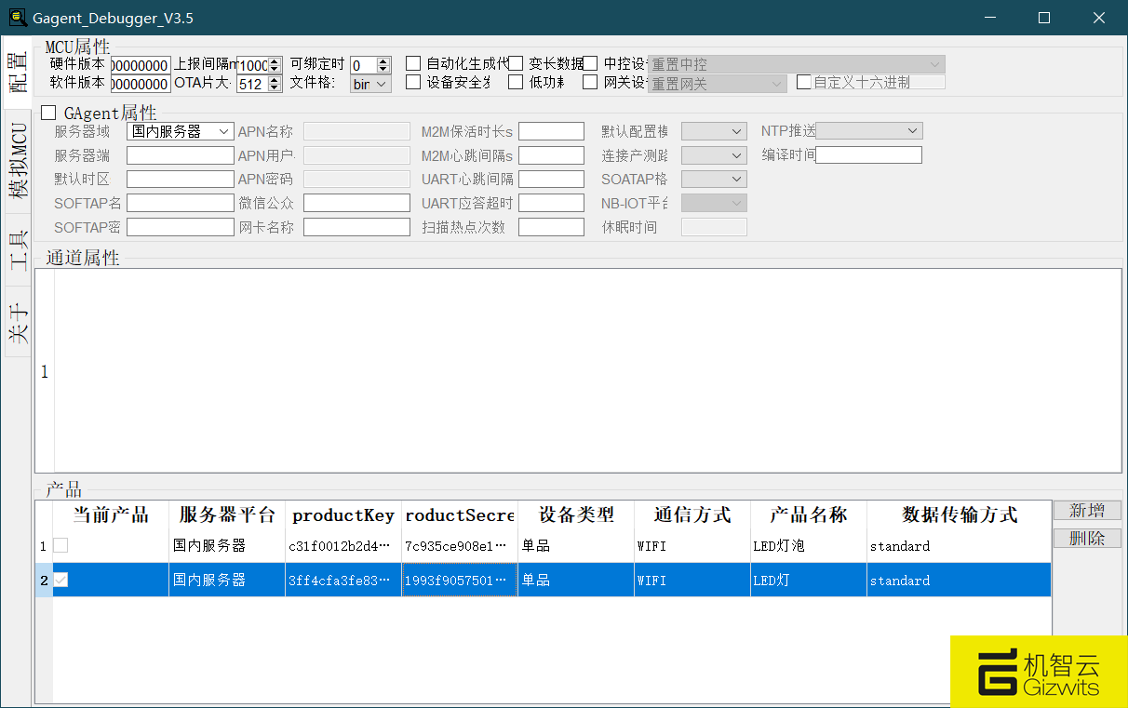Image resolution: width=1128 pixels, height=708 pixels.
Task: Decrease OTA片大 value with down arrow
Action: pyautogui.click(x=275, y=88)
